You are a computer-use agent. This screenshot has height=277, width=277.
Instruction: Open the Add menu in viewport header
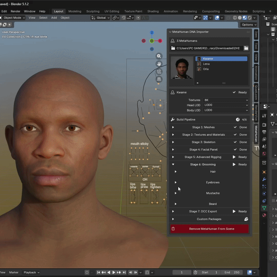[54, 18]
